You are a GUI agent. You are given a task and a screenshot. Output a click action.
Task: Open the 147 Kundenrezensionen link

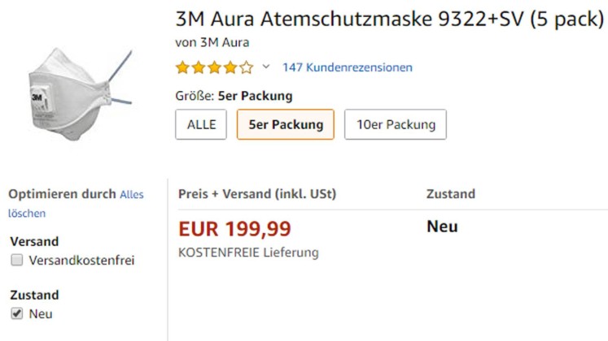click(347, 67)
